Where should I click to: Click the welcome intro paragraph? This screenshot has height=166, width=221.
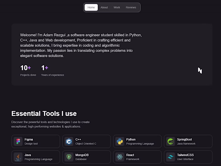point(81,45)
